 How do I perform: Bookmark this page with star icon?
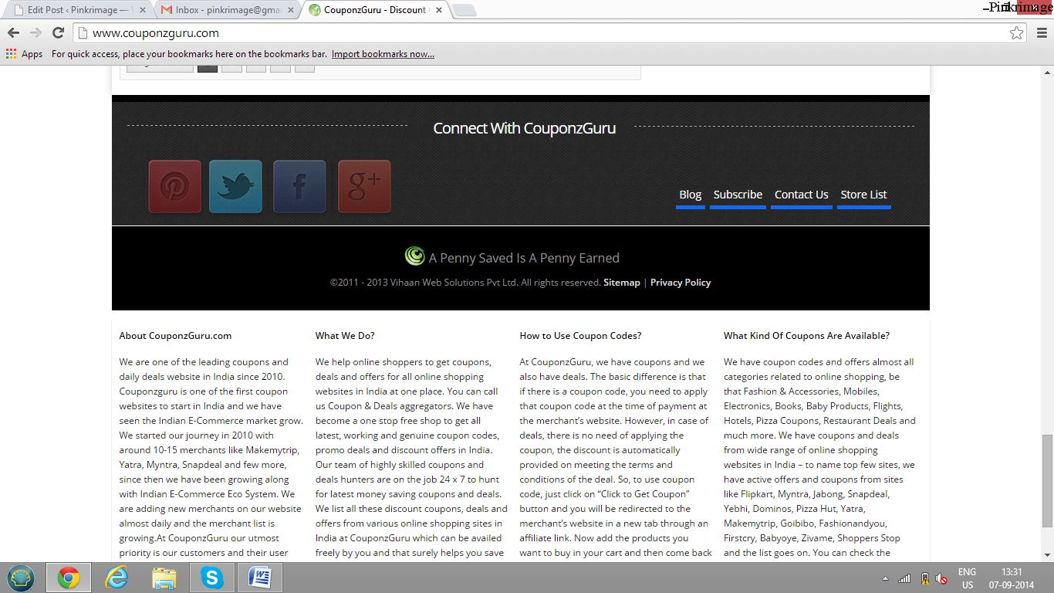click(1017, 32)
